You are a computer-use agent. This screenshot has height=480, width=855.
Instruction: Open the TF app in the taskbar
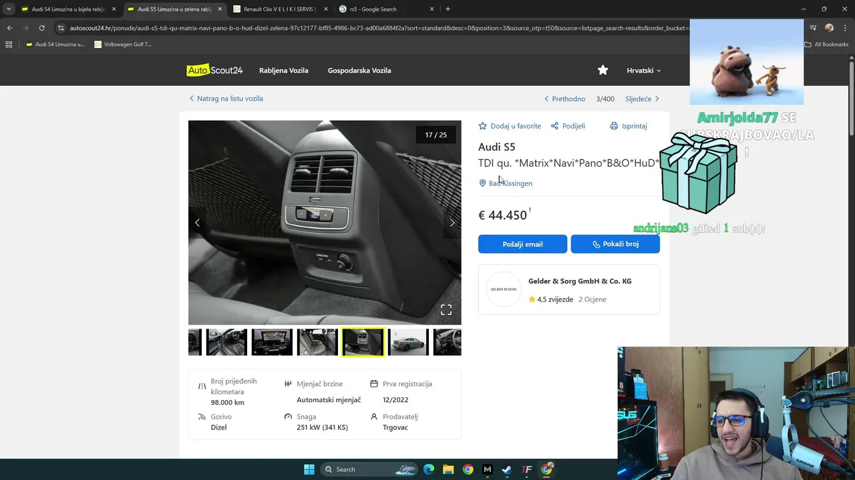click(526, 469)
